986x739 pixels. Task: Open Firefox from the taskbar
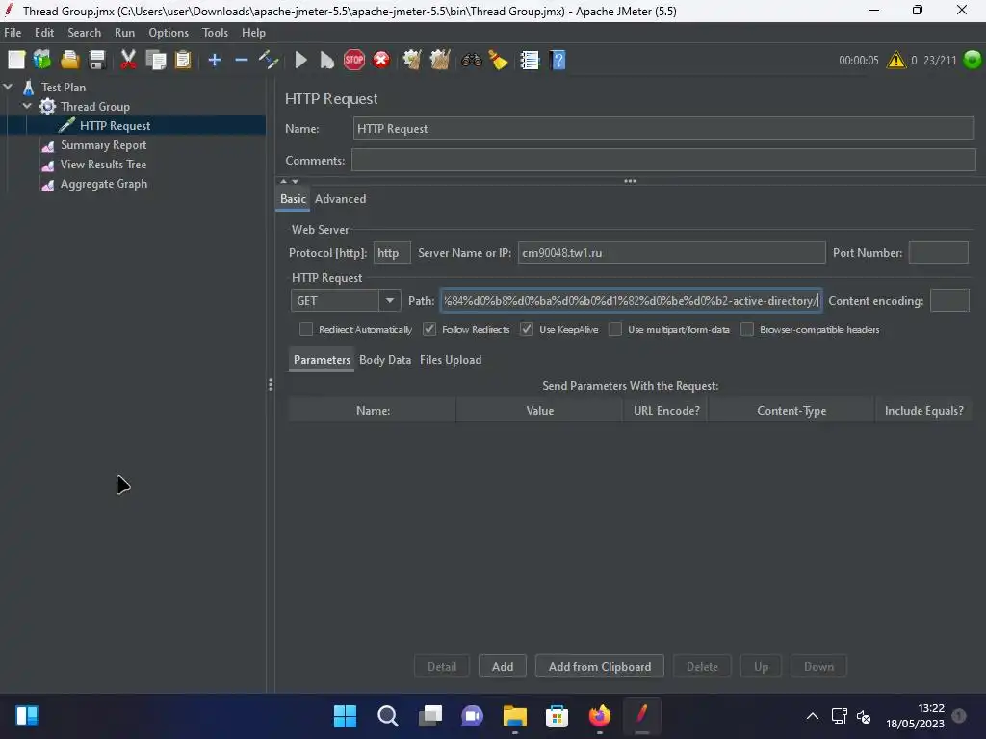coord(599,716)
